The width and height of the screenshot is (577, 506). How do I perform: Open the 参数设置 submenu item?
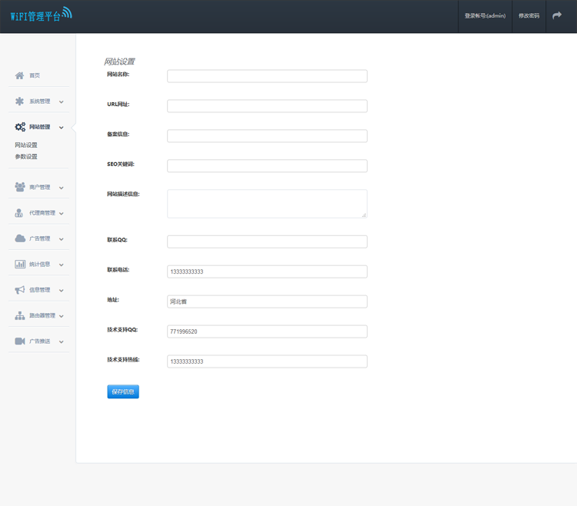(26, 157)
